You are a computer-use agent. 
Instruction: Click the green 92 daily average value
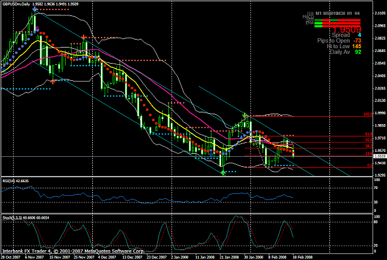point(358,52)
